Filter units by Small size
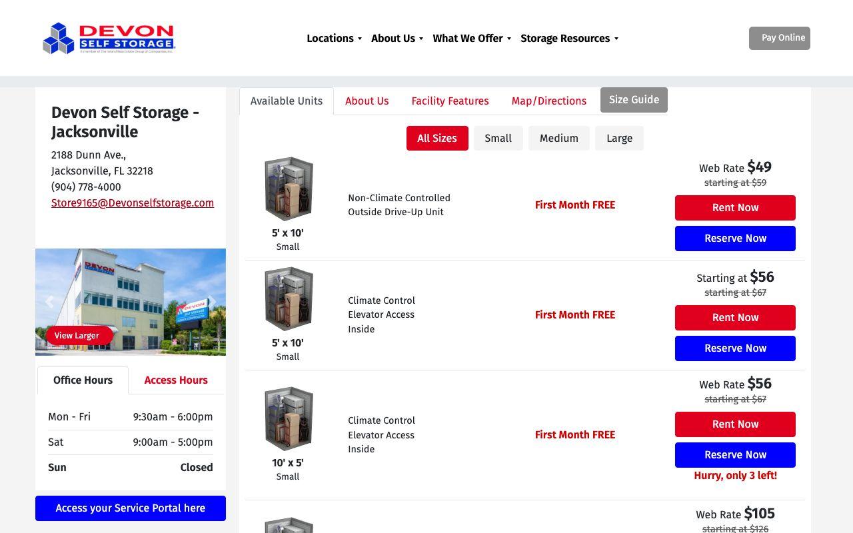 point(498,139)
